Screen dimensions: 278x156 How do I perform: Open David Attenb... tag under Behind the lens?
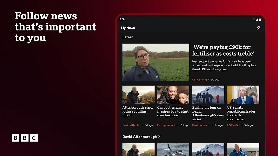tap(201, 125)
